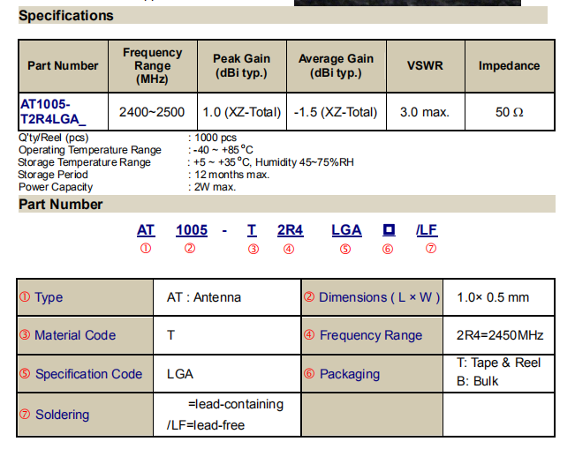Click the '③ Material Code' cell

click(85, 335)
